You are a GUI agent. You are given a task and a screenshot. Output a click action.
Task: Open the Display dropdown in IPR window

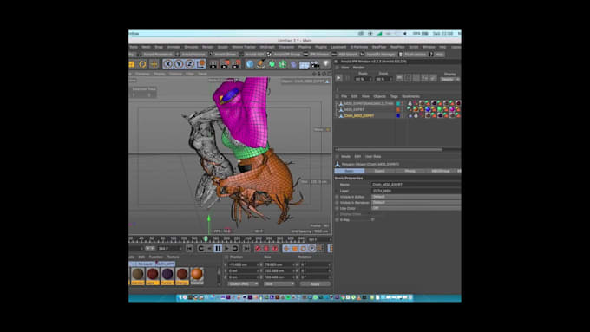(450, 79)
